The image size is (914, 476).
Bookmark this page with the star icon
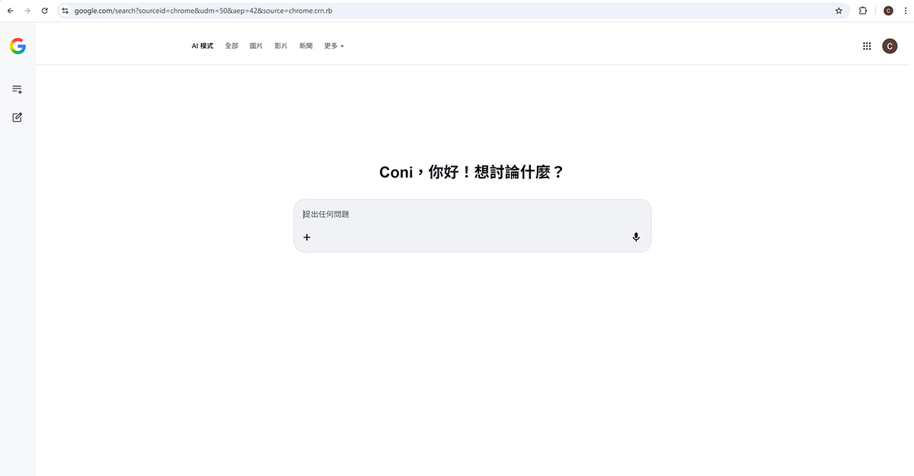(839, 11)
